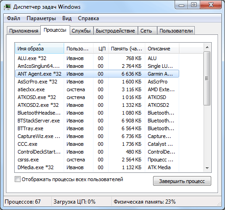Screen dimensions: 225x210
Task: Switch to the Службы tab
Action: [x=81, y=31]
